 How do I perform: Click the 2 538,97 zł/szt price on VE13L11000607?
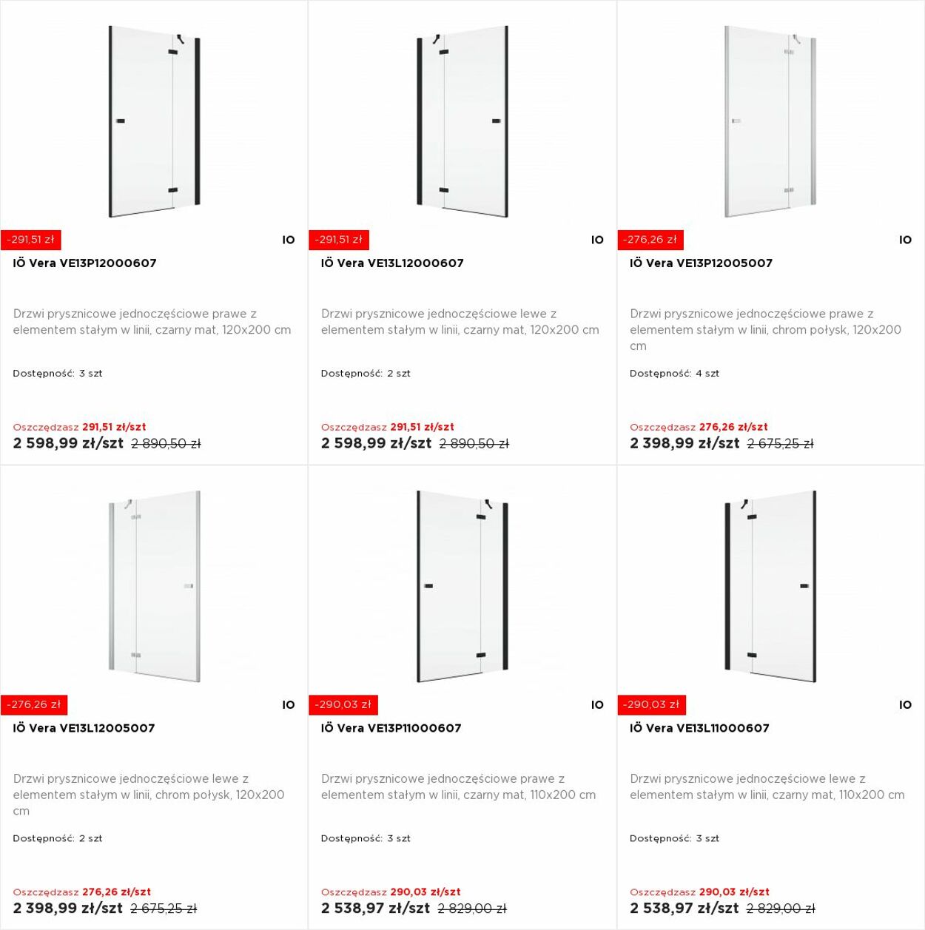(684, 908)
